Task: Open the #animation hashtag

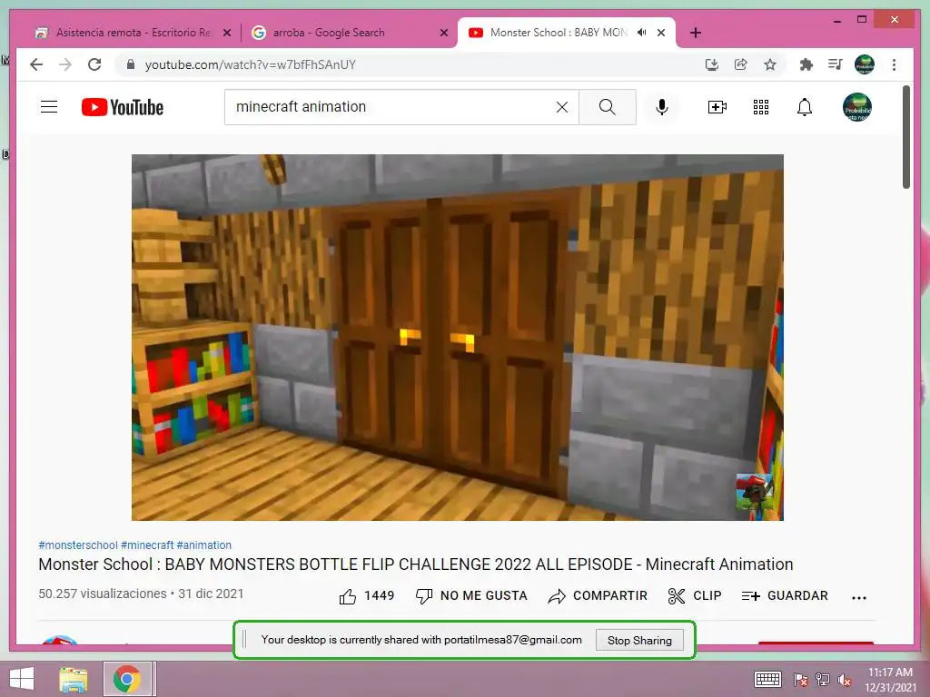Action: 204,545
